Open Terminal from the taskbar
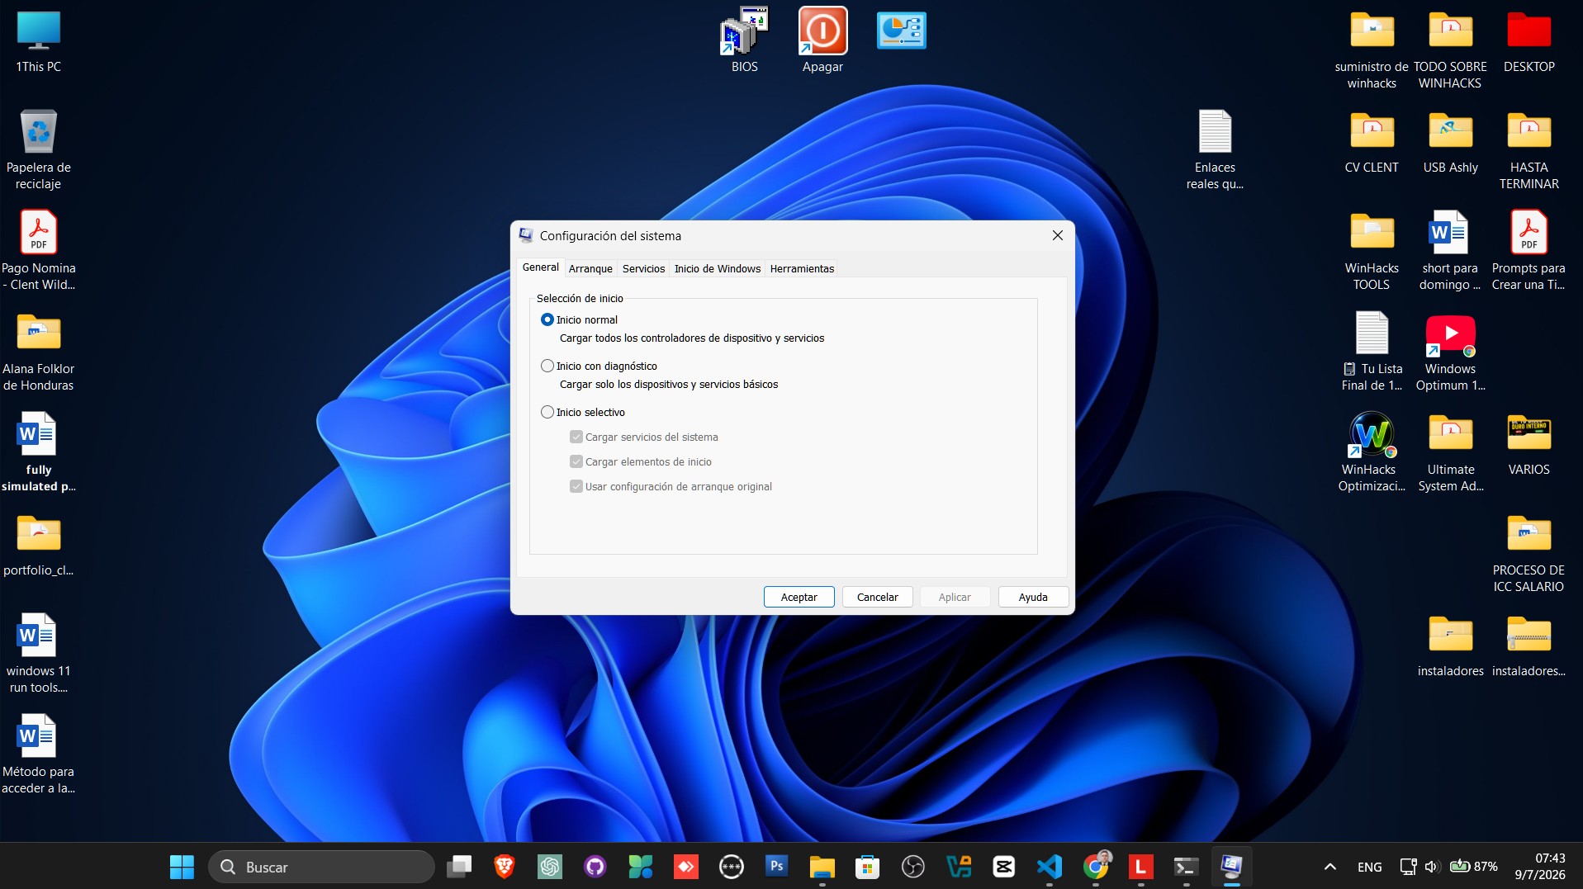 (x=1186, y=867)
